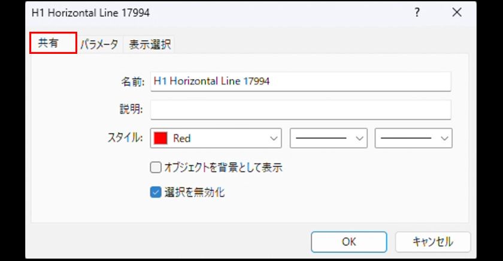This screenshot has width=503, height=261.
Task: Click the middle line style sample preview
Action: tap(321, 138)
